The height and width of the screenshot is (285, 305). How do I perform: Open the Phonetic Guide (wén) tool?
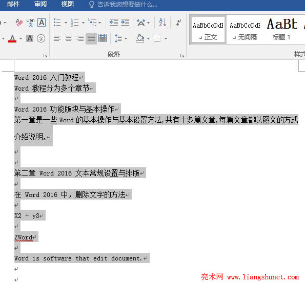(30, 23)
